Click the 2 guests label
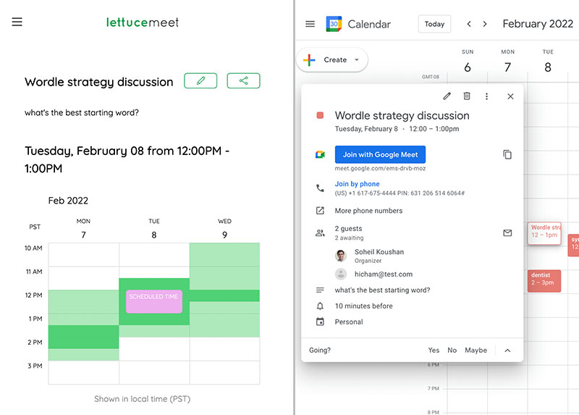This screenshot has height=415, width=579. point(348,228)
